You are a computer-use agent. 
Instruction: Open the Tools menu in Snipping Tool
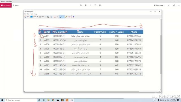pyautogui.click(x=32, y=14)
